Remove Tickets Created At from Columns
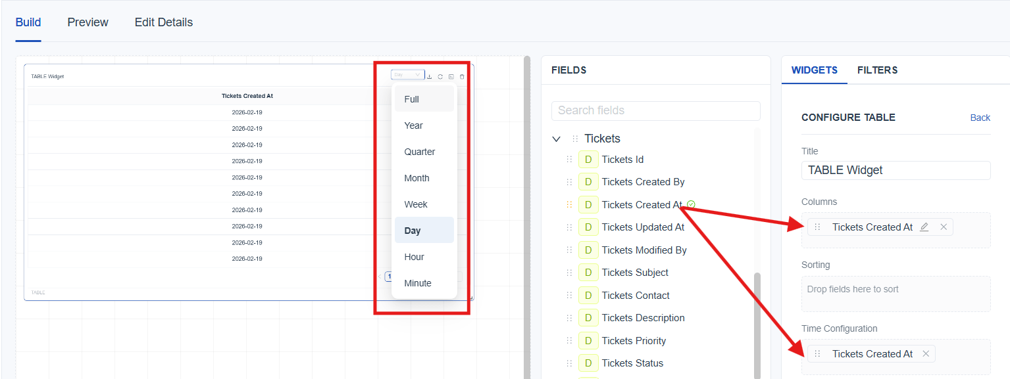 click(x=944, y=227)
